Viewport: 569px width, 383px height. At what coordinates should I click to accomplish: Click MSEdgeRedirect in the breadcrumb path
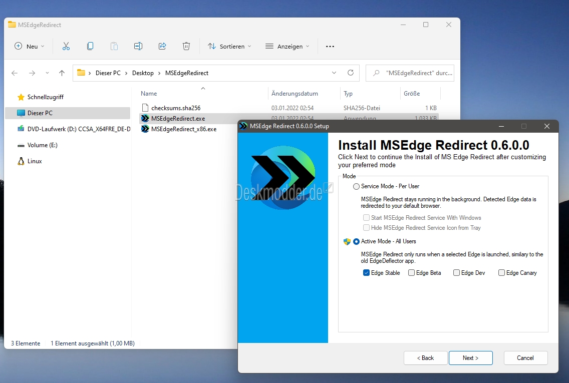[x=187, y=73]
